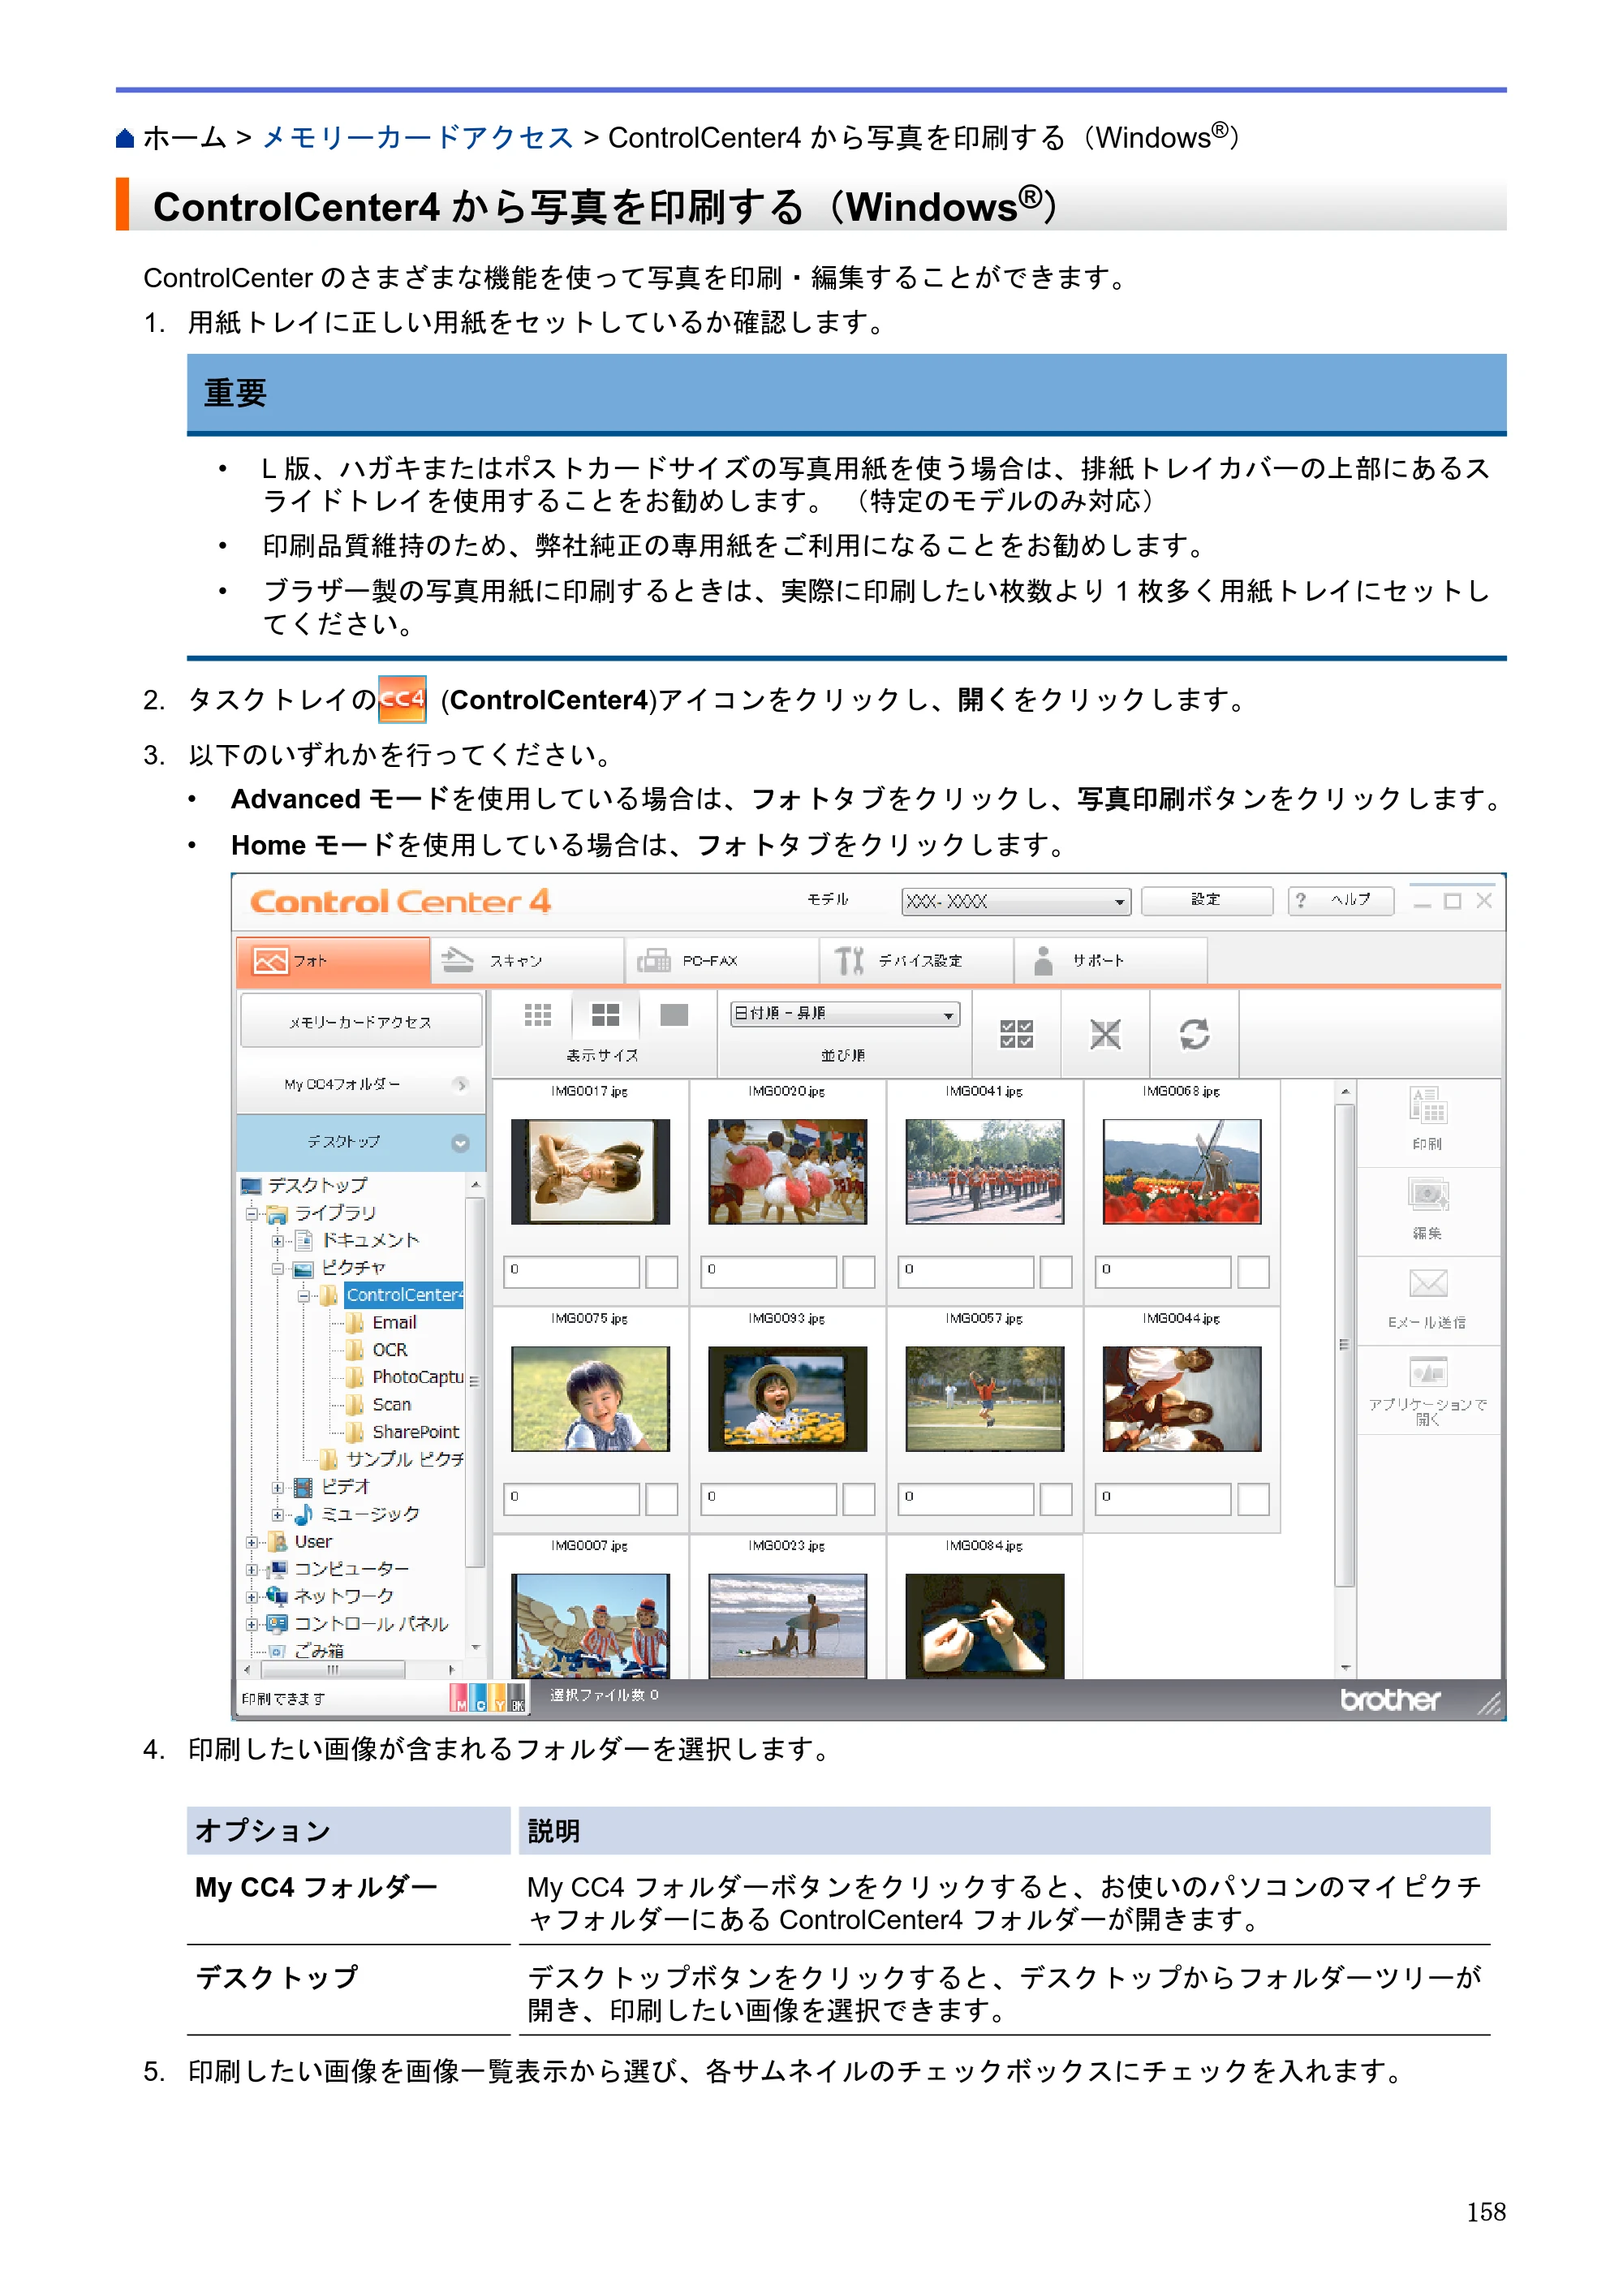This screenshot has width=1623, height=2296.
Task: Open the 日付順 - 昇順 sort dropdown
Action: (844, 1014)
